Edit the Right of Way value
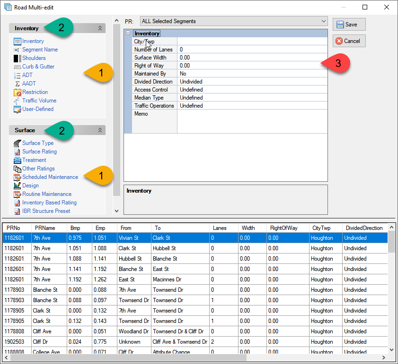This screenshot has width=398, height=364. 252,66
